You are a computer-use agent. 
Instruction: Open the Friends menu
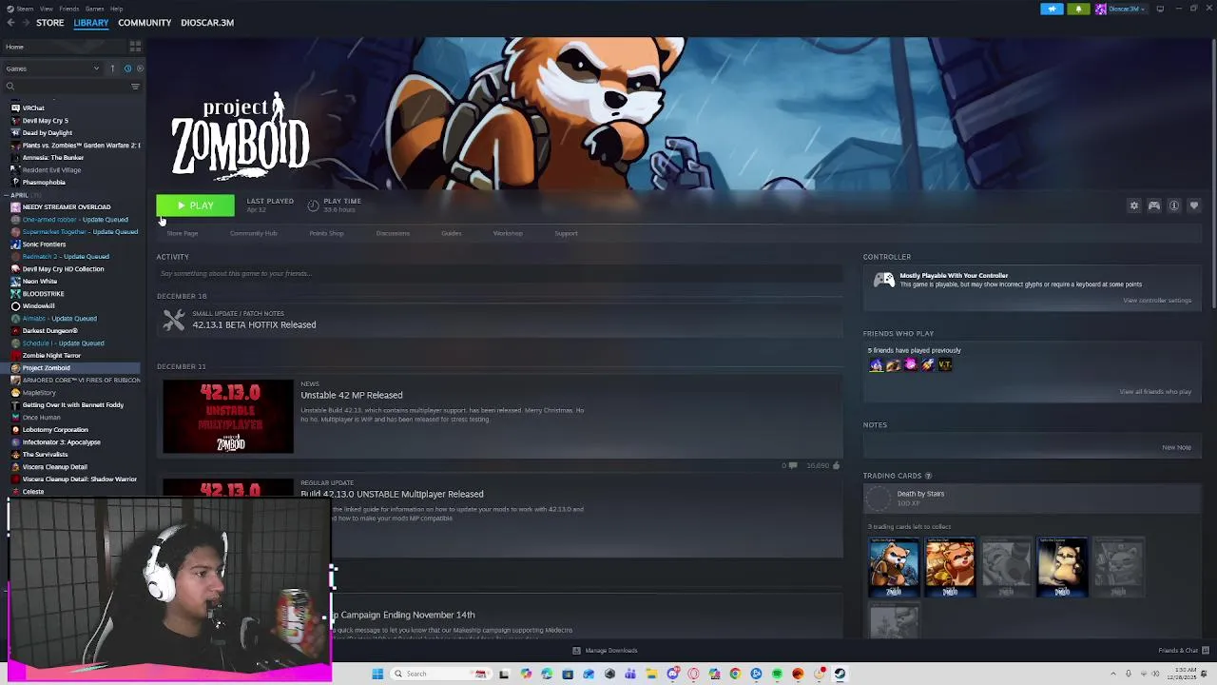pyautogui.click(x=69, y=9)
